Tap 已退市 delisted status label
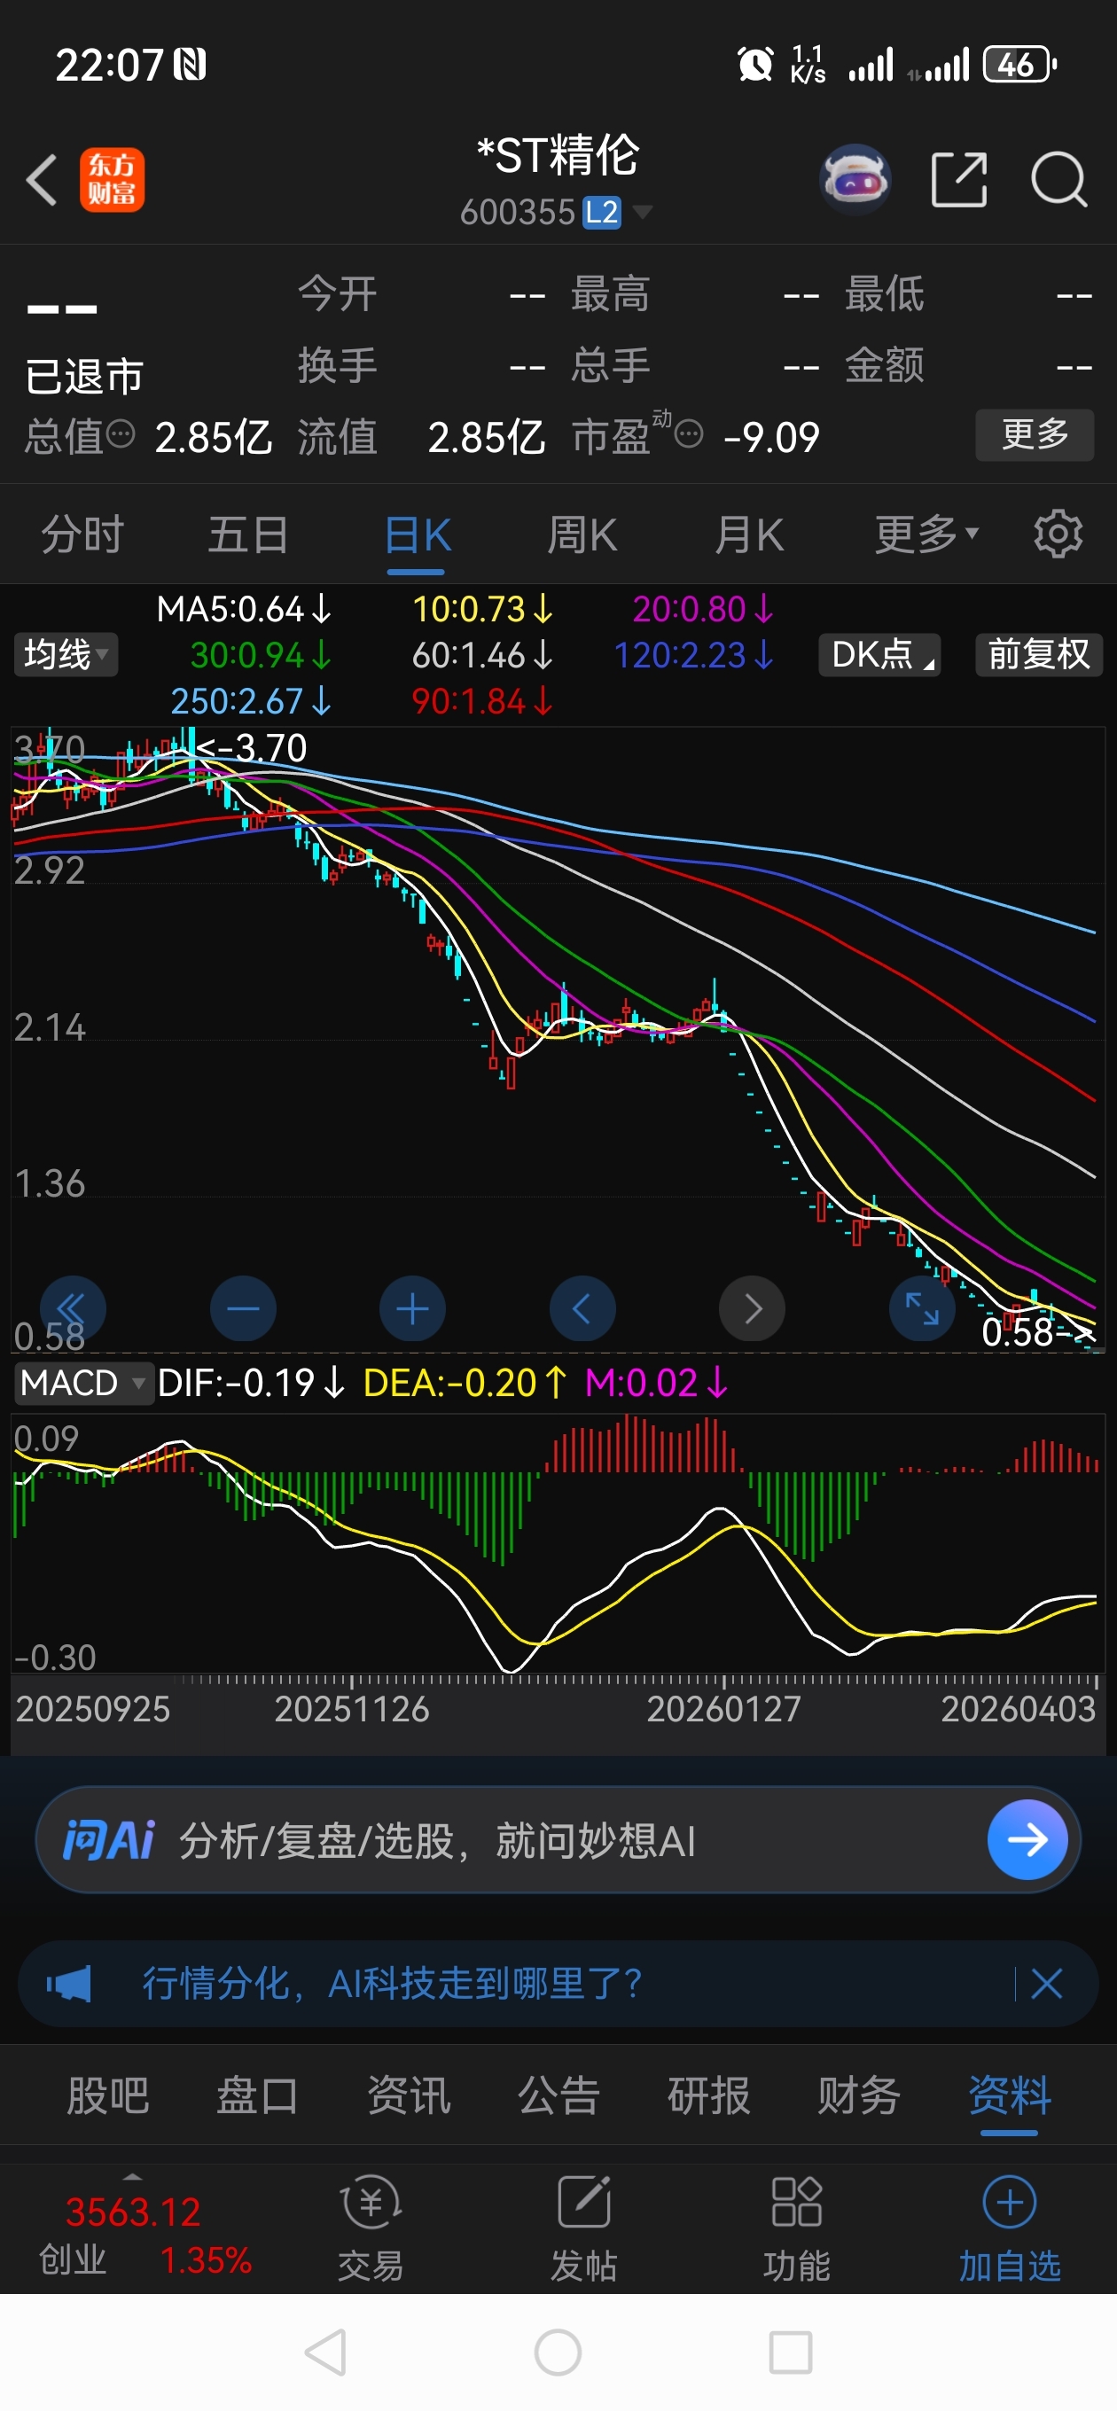The height and width of the screenshot is (2411, 1117). pos(84,376)
